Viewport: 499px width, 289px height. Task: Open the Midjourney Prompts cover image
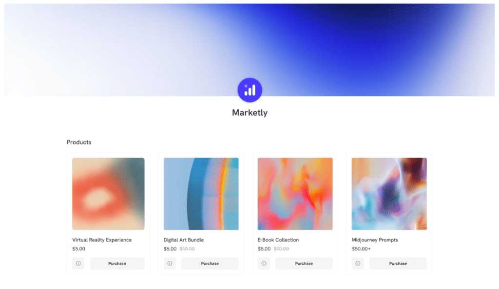coord(389,194)
